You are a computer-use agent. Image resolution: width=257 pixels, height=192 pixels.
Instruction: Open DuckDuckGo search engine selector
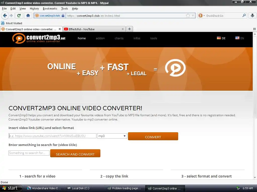[202, 15]
